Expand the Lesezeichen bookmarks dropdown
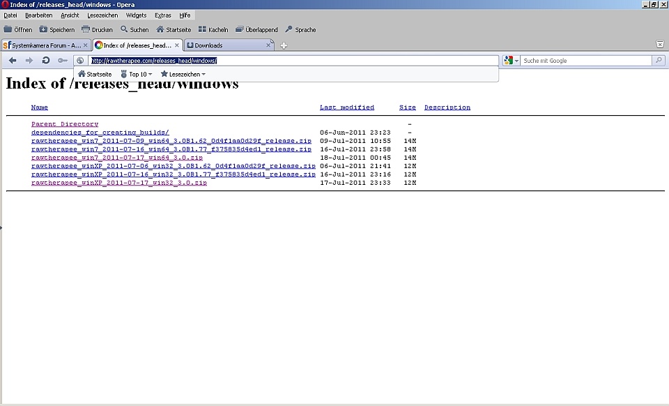This screenshot has width=669, height=406. click(x=183, y=74)
